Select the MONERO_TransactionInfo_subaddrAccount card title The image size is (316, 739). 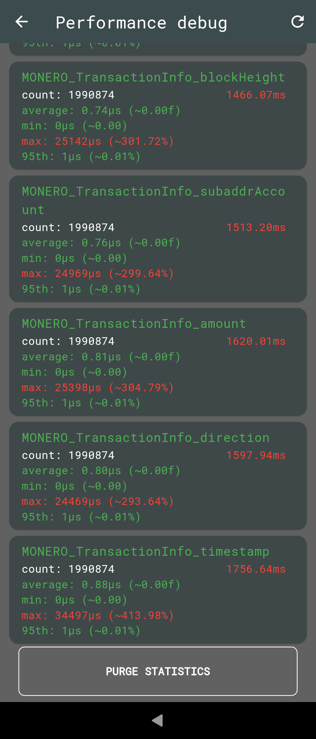point(154,201)
